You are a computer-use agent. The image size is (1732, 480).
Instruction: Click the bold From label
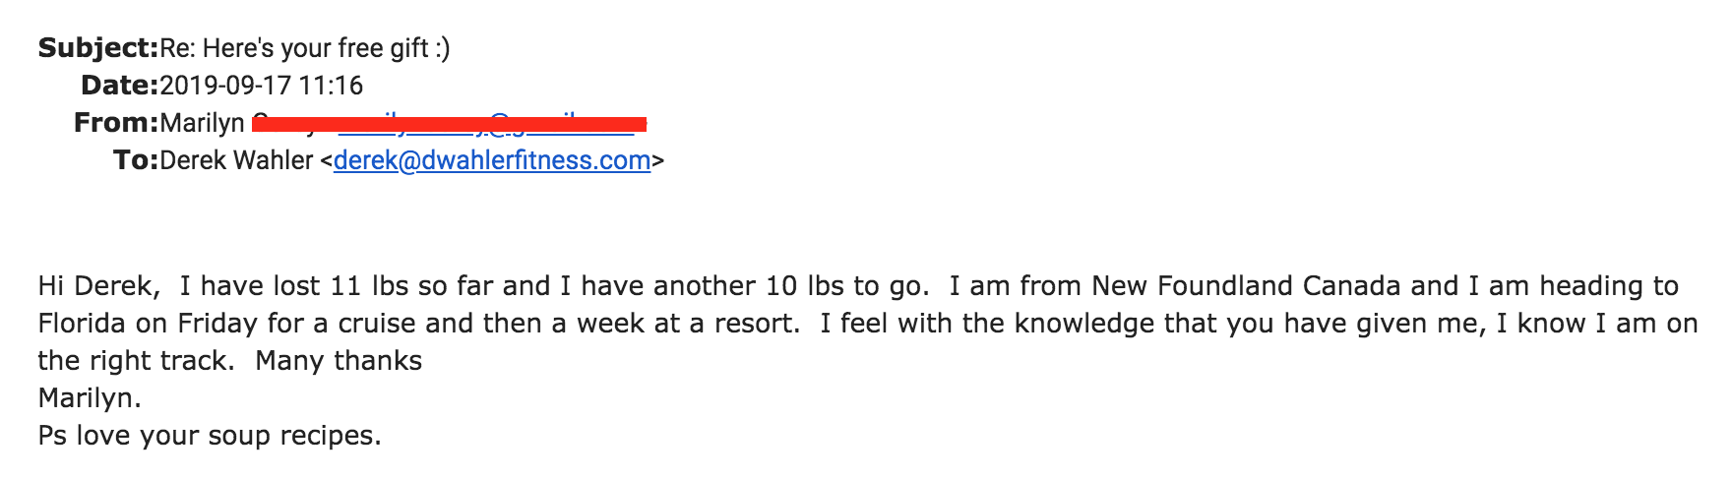point(115,123)
